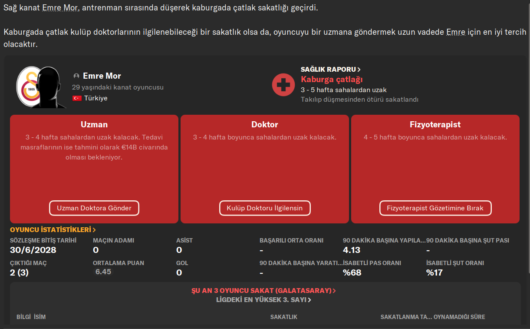Choose Kulüp Doktoru İlgilensin button
This screenshot has height=329, width=530.
pos(265,208)
